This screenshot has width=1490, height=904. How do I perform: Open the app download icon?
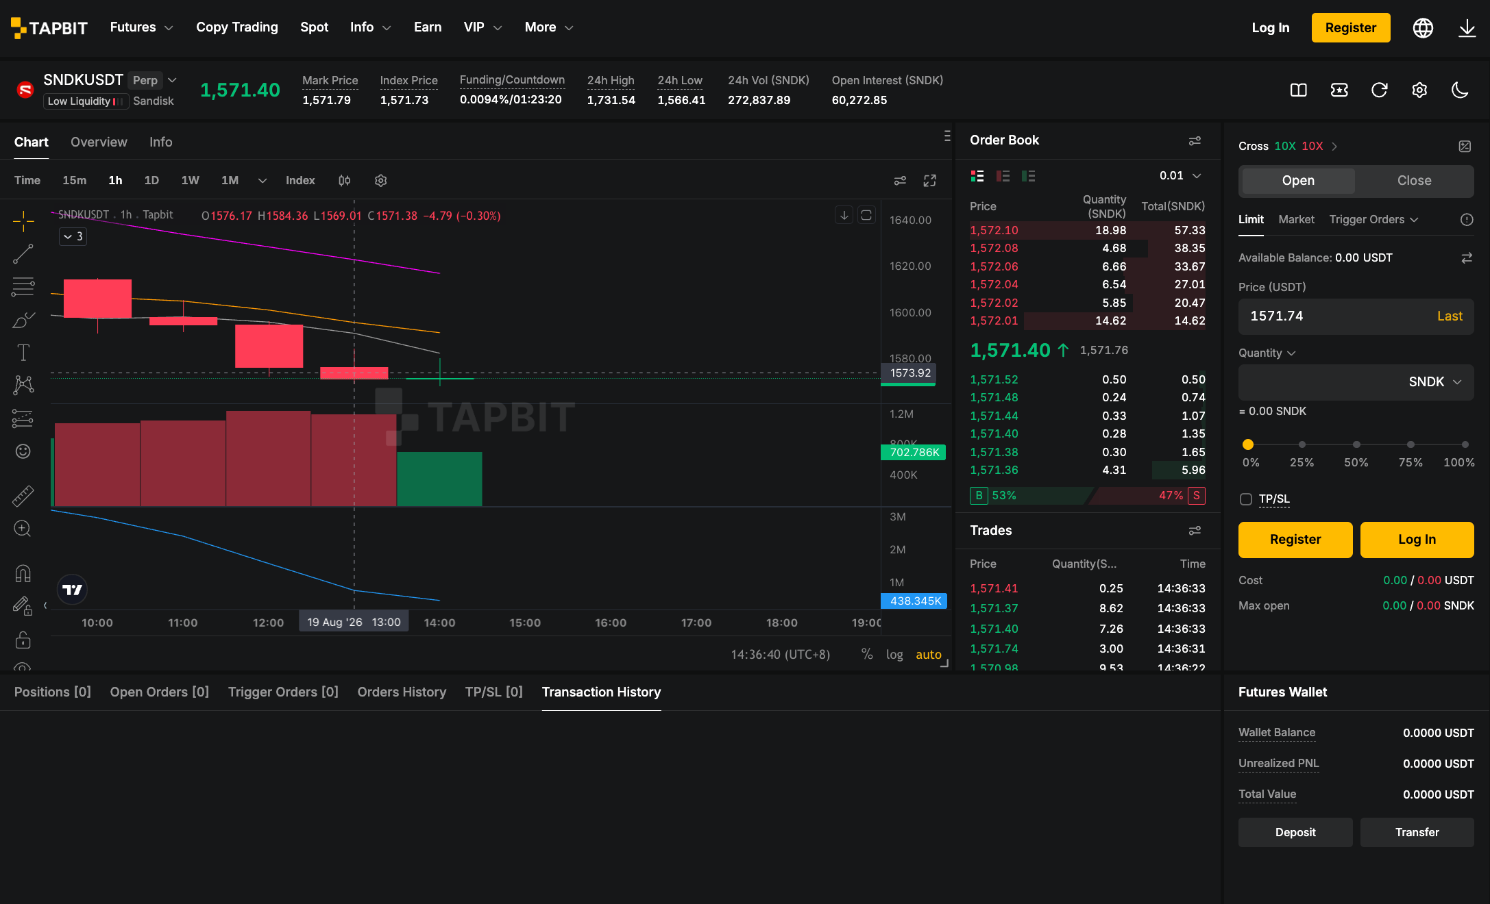[x=1467, y=28]
